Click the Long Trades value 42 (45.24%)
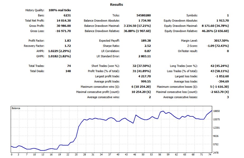The width and height of the screenshot is (244, 158). [x=219, y=66]
